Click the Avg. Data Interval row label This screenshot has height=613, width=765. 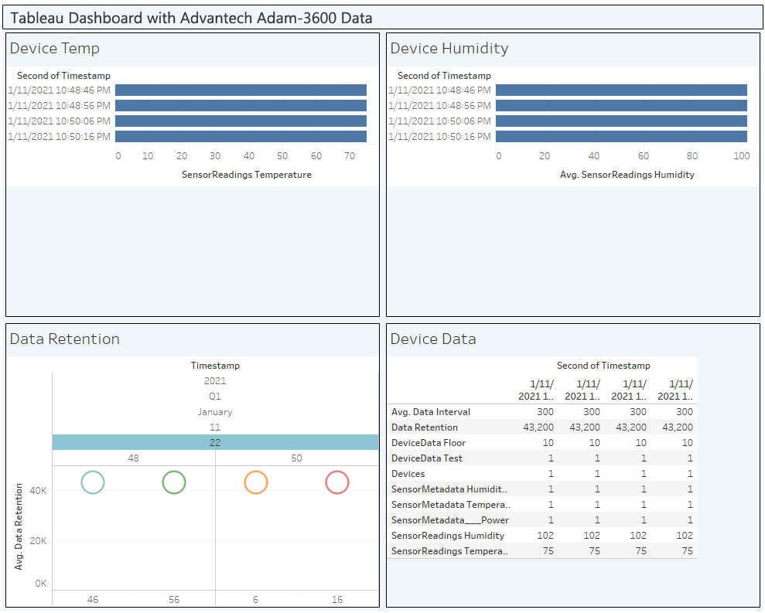coord(431,411)
